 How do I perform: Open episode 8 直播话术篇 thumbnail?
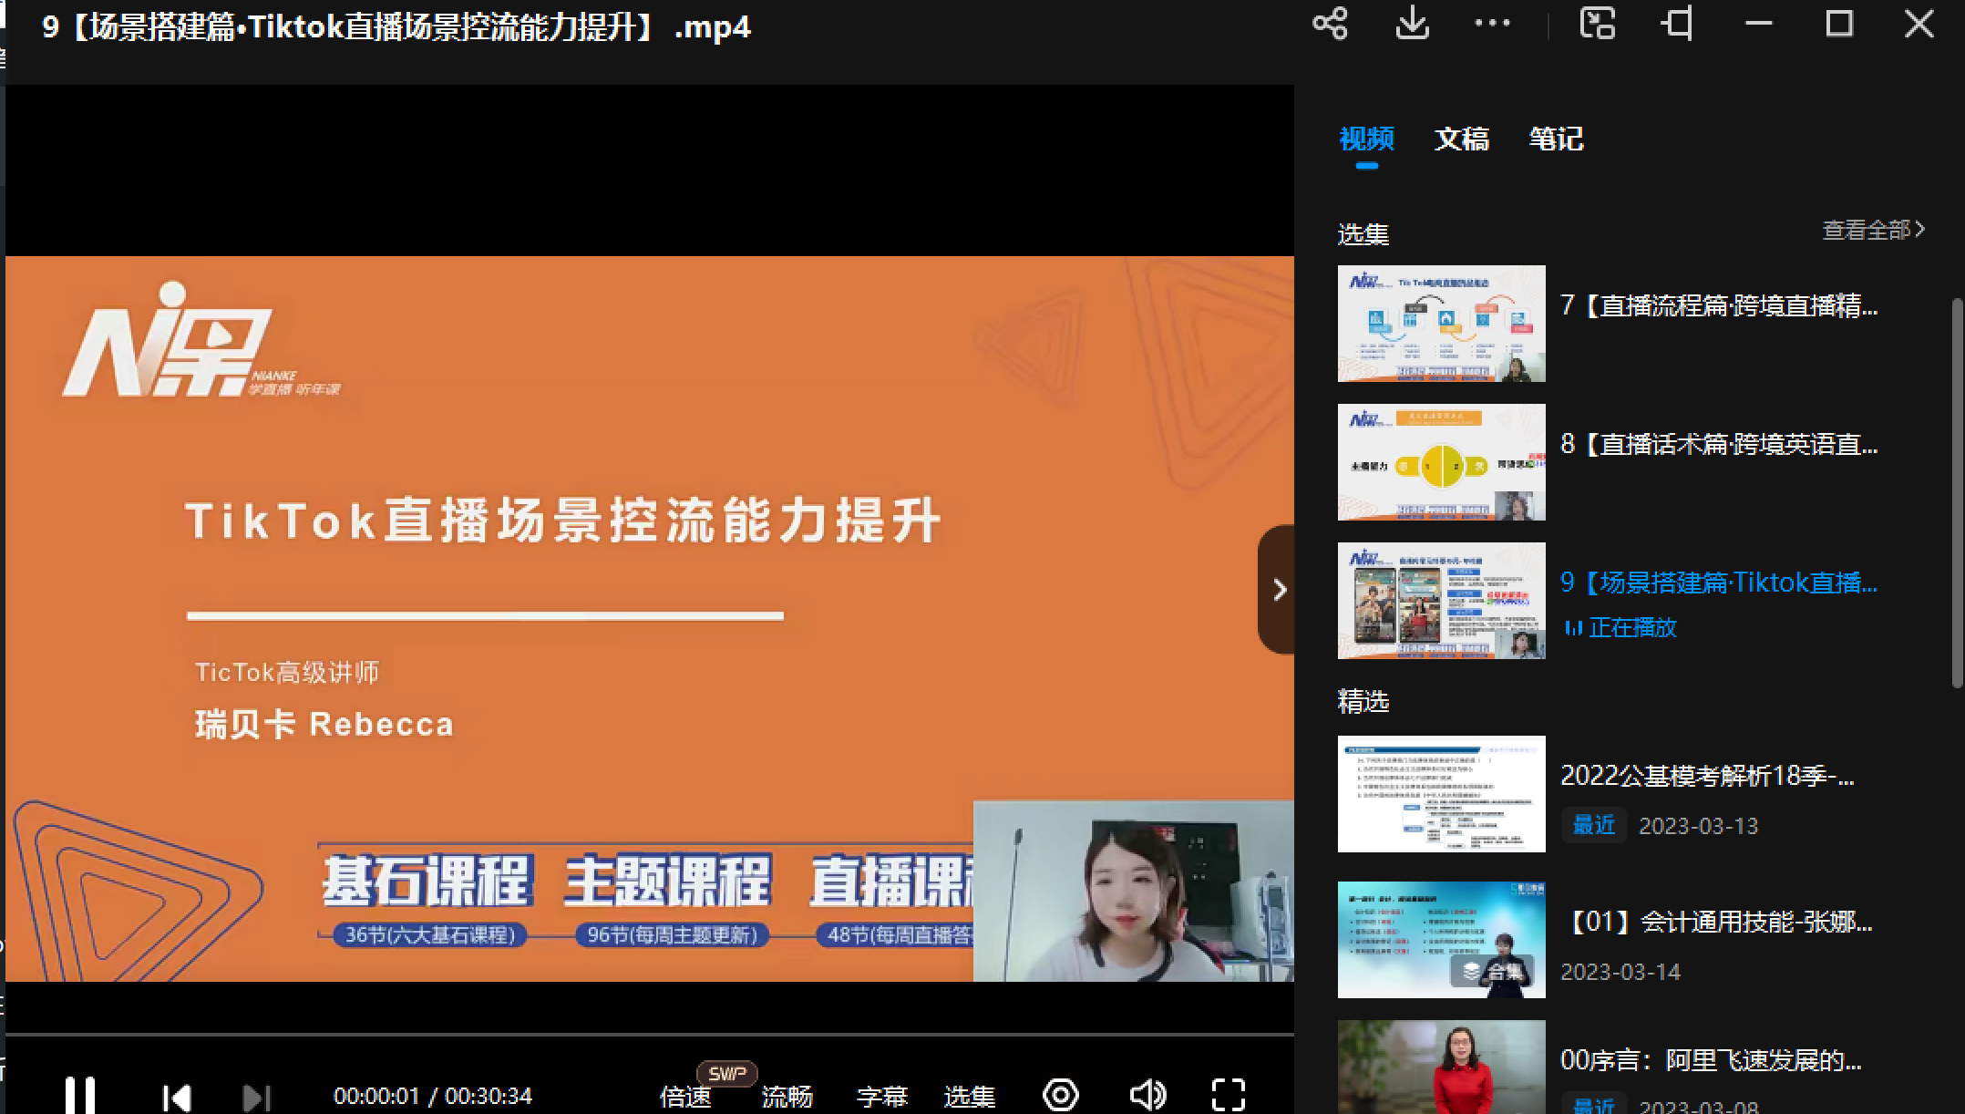click(x=1441, y=462)
